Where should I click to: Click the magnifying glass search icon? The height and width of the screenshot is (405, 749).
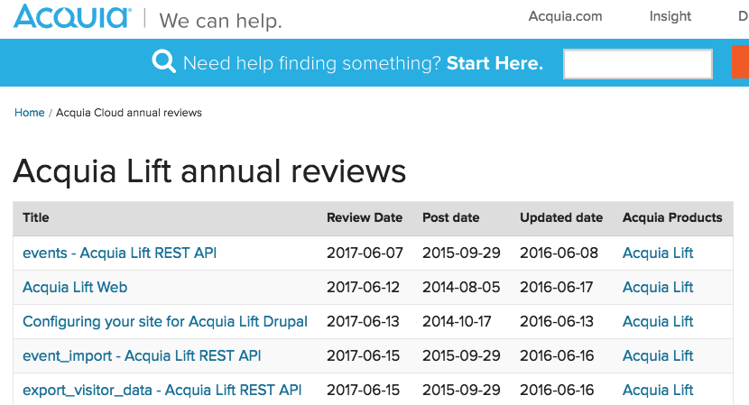tap(163, 61)
